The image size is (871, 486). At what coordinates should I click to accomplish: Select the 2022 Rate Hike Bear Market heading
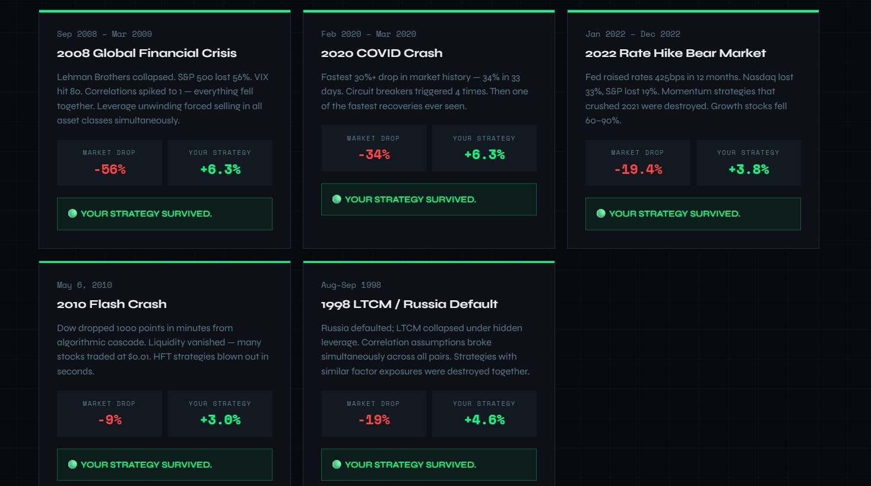pyautogui.click(x=675, y=53)
